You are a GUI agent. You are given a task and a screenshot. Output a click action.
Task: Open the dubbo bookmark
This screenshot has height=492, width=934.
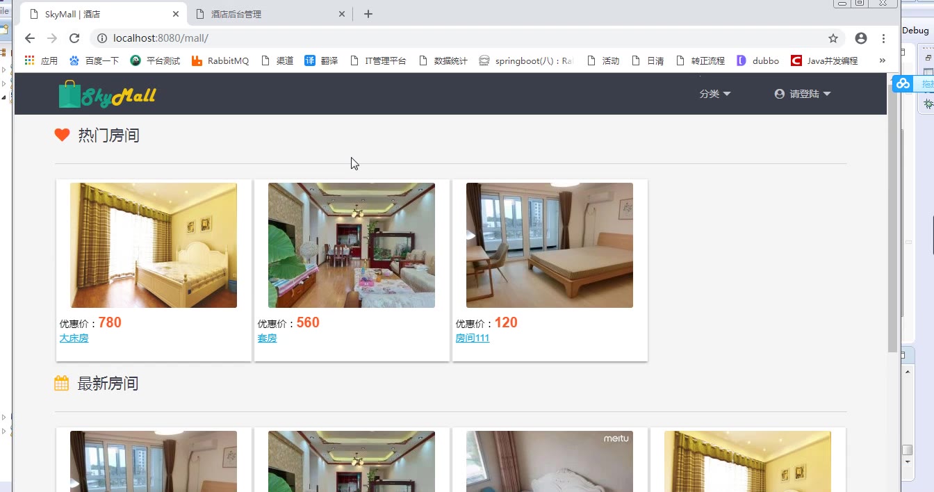pos(757,60)
